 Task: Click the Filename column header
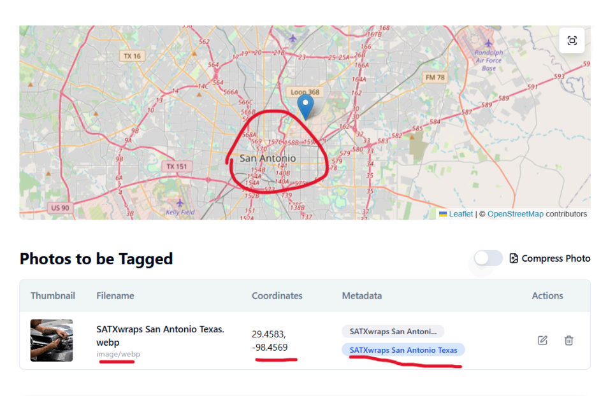pyautogui.click(x=115, y=295)
